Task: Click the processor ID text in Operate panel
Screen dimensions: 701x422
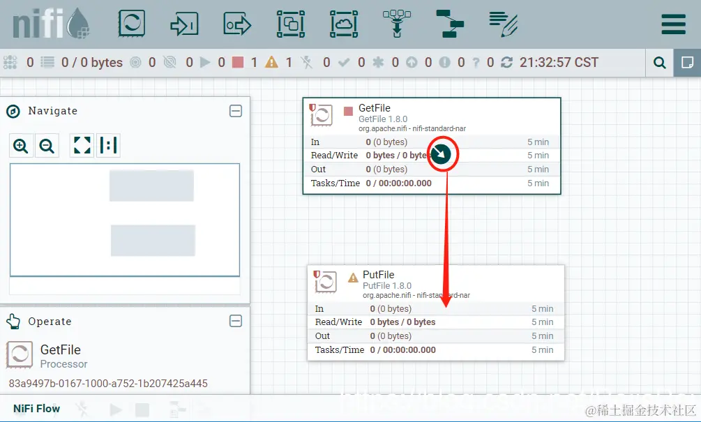Action: coord(108,383)
